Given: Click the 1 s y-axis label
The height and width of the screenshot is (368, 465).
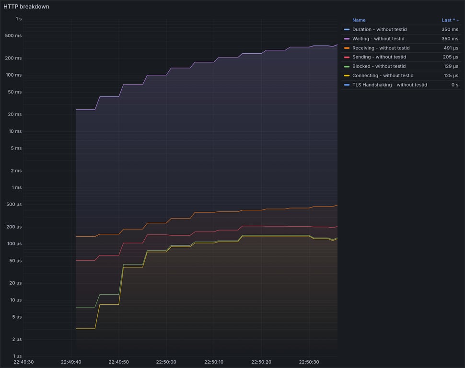Looking at the screenshot, I should click(x=19, y=19).
